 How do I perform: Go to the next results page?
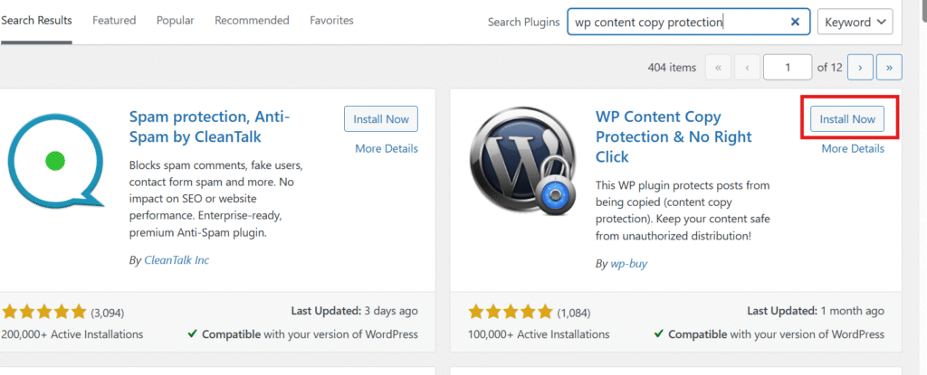pos(860,68)
